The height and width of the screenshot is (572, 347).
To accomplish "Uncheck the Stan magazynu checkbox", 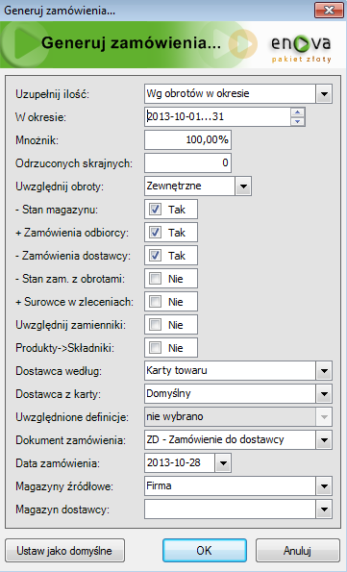I will (155, 210).
